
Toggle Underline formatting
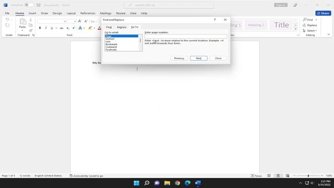pos(52,28)
